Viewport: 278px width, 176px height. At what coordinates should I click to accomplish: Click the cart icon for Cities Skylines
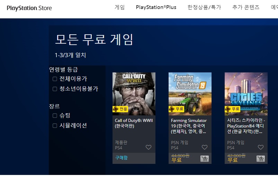tap(261, 159)
